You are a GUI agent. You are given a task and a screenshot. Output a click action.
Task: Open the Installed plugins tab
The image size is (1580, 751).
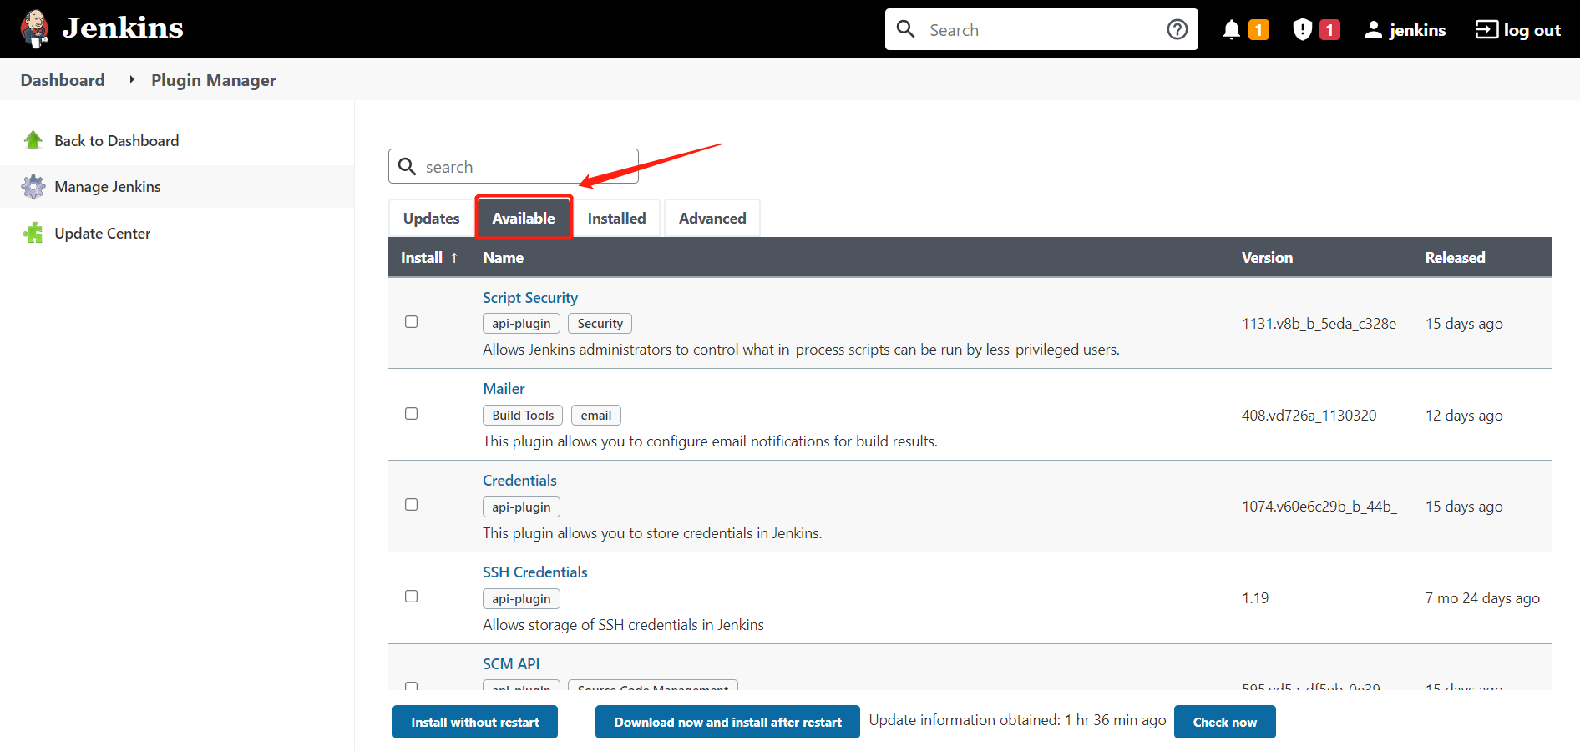pyautogui.click(x=617, y=217)
